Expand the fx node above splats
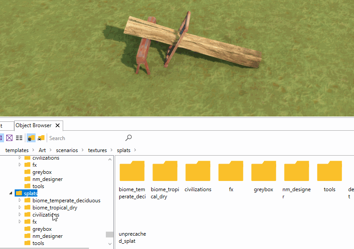354x249 pixels. 20,165
